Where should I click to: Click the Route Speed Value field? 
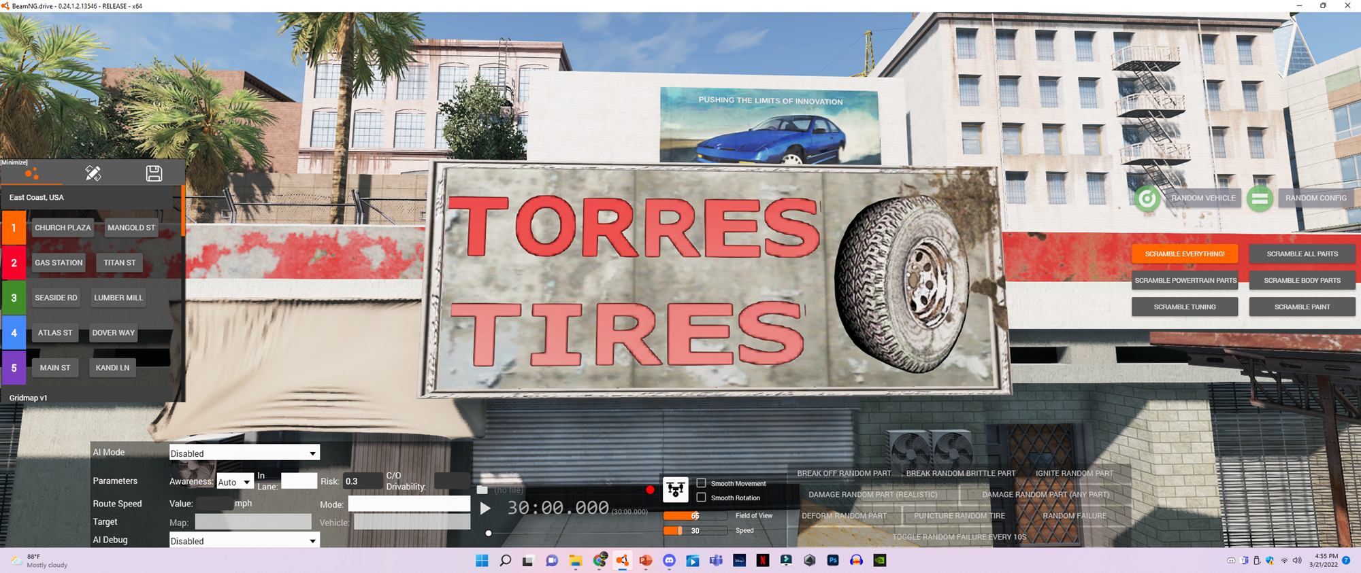pyautogui.click(x=215, y=504)
